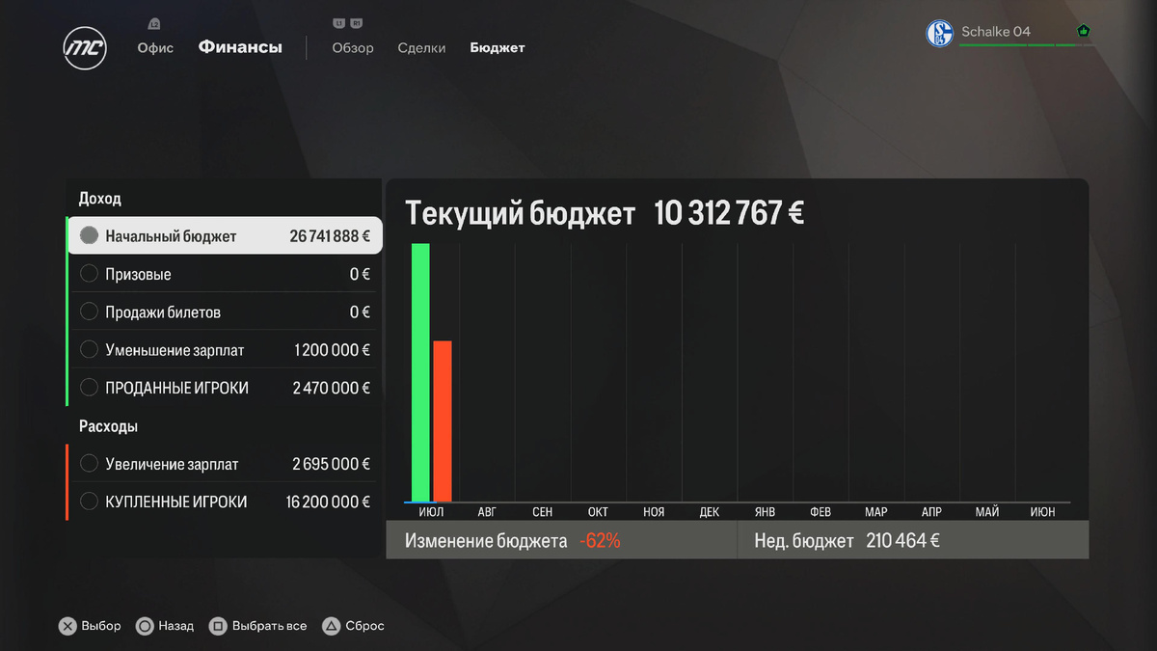Click the circle icon beside Назад
The image size is (1157, 651).
143,626
